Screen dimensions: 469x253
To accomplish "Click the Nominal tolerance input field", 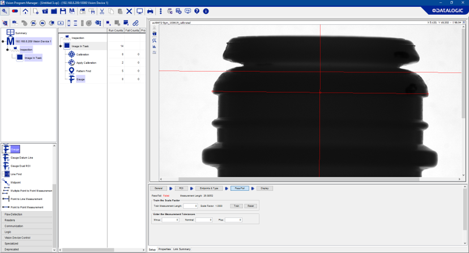I will tap(203, 220).
